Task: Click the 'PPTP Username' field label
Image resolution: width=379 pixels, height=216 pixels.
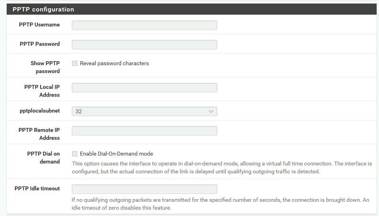Action: pyautogui.click(x=39, y=24)
